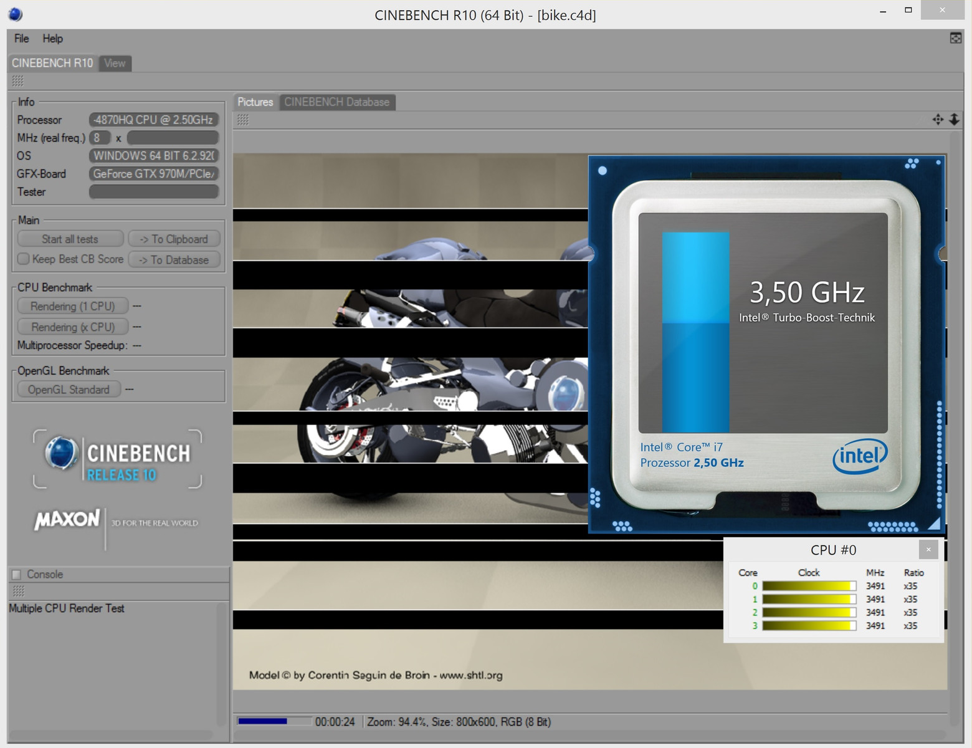This screenshot has height=748, width=972.
Task: Enable the Keep Best CB Score checkbox
Action: [24, 259]
